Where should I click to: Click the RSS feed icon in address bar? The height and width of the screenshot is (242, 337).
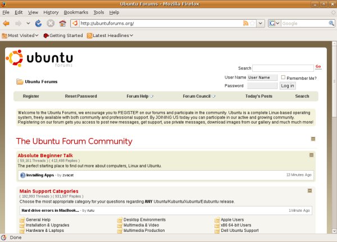(245, 24)
